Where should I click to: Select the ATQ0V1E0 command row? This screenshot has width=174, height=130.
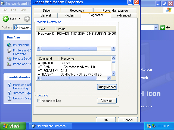pos(74,63)
